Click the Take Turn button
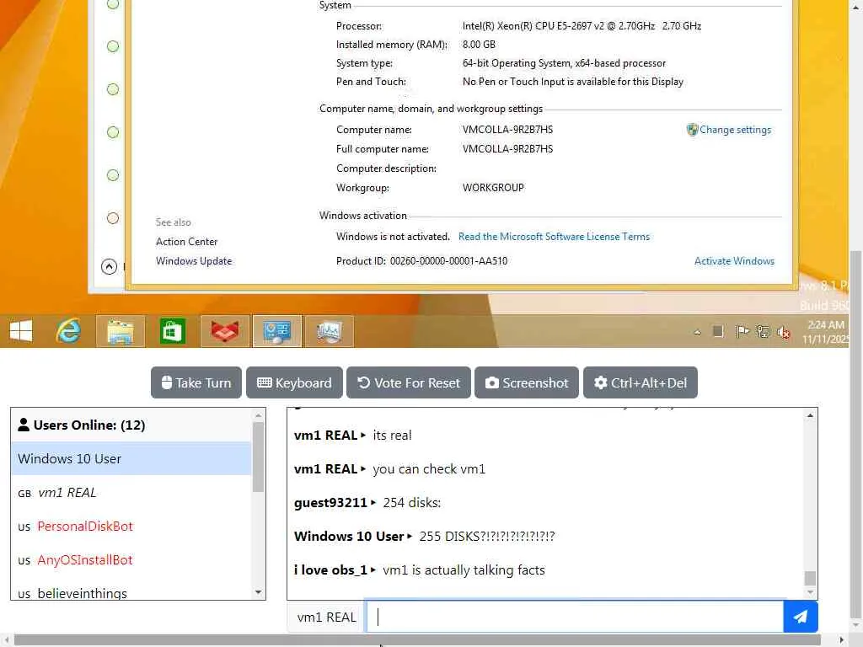863x647 pixels. [196, 382]
